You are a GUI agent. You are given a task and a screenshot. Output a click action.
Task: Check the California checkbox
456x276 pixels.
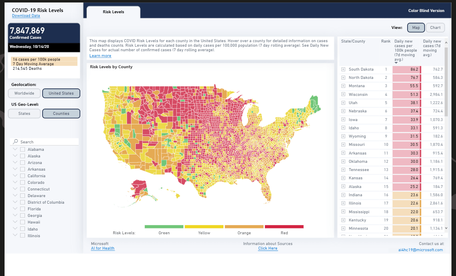tap(22, 176)
